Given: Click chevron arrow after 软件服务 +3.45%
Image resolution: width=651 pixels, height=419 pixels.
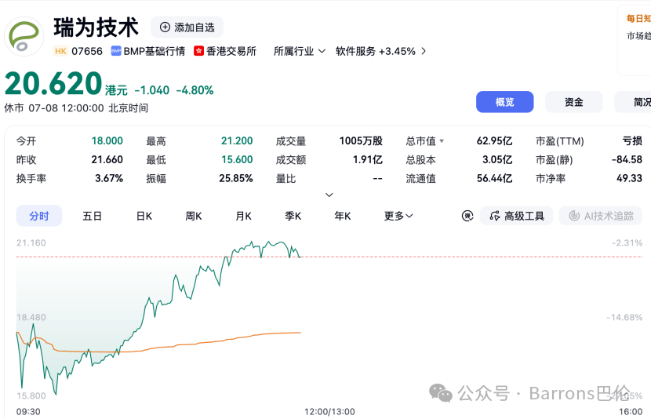Looking at the screenshot, I should click(424, 51).
